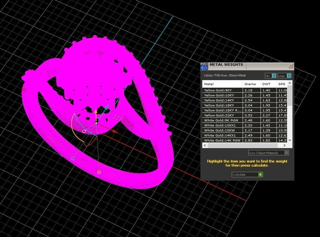This screenshot has width=320, height=237.
Task: Select the White Gold:14KX1 row
Action: pos(245,135)
